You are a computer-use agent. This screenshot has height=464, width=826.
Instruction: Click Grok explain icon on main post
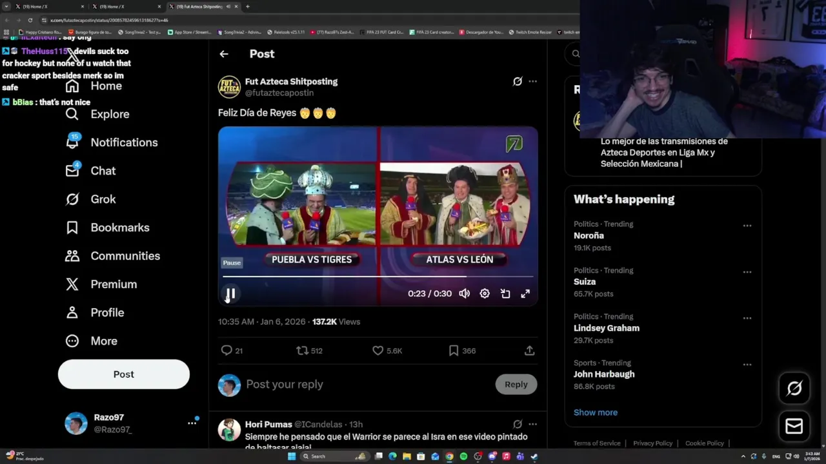click(x=518, y=81)
